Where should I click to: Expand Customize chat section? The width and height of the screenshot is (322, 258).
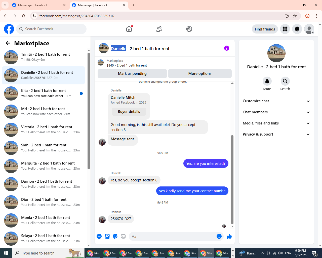(276, 101)
